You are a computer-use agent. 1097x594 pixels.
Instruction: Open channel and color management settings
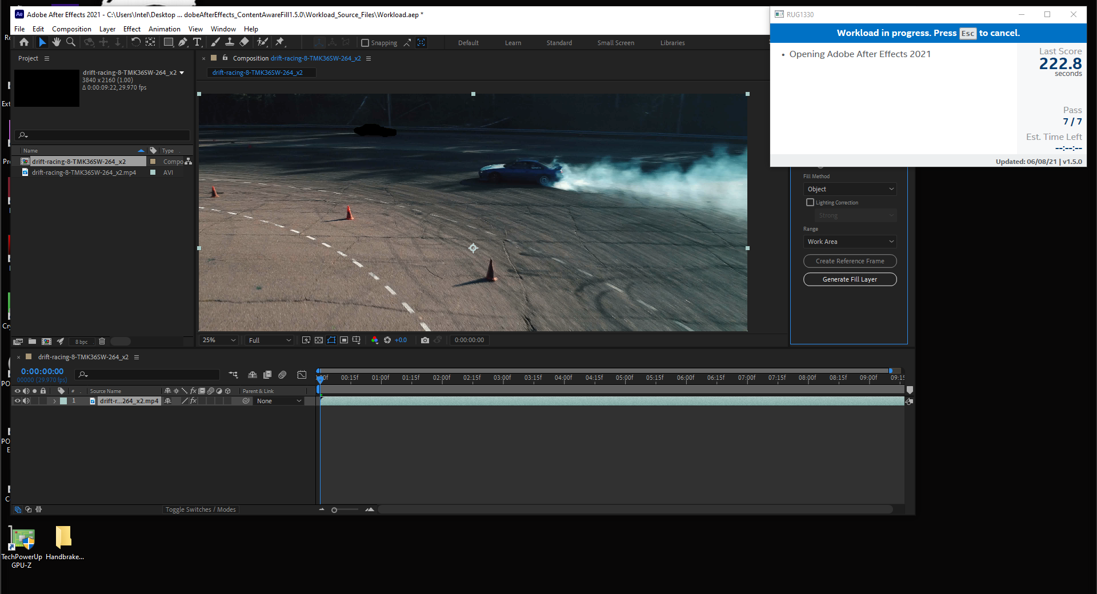click(x=375, y=340)
